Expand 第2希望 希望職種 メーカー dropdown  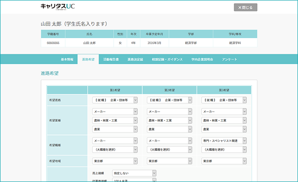[169, 141]
